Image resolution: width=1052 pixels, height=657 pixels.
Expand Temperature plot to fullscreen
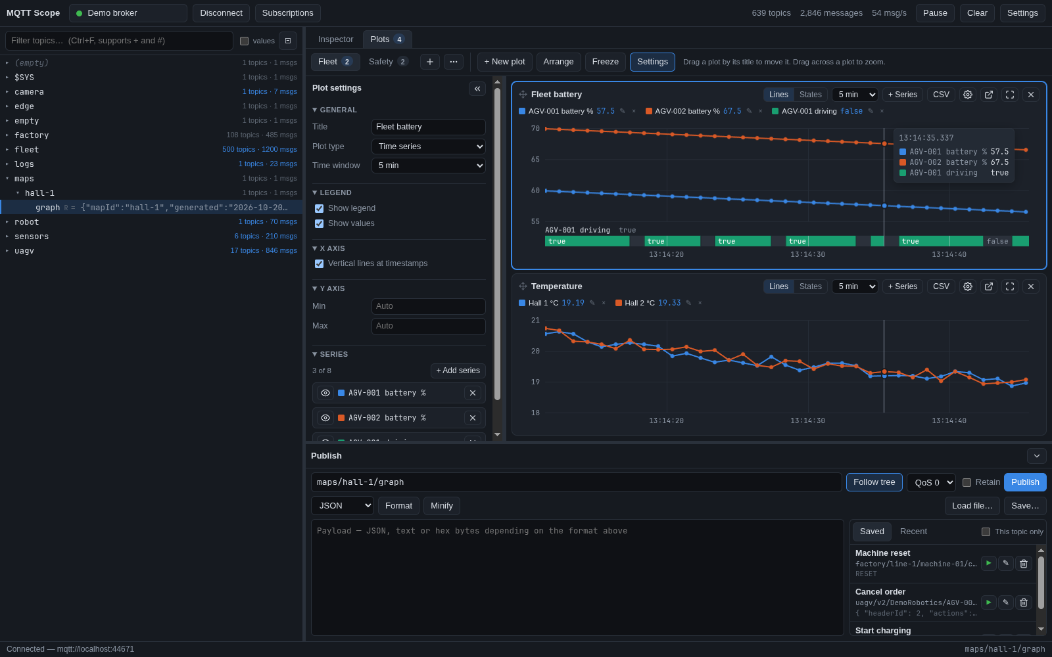pyautogui.click(x=1010, y=286)
